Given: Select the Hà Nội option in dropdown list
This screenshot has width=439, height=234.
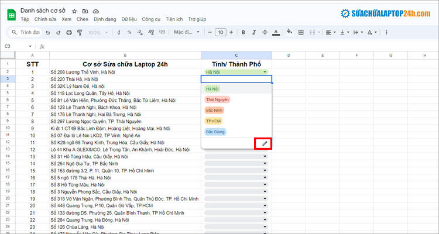Looking at the screenshot, I should [236, 89].
